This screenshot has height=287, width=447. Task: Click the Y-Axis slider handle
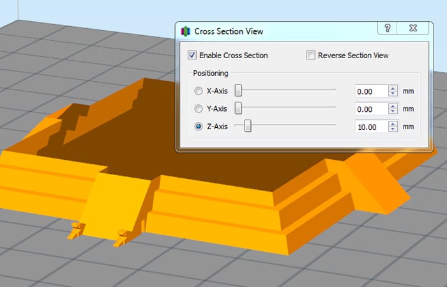coord(238,108)
